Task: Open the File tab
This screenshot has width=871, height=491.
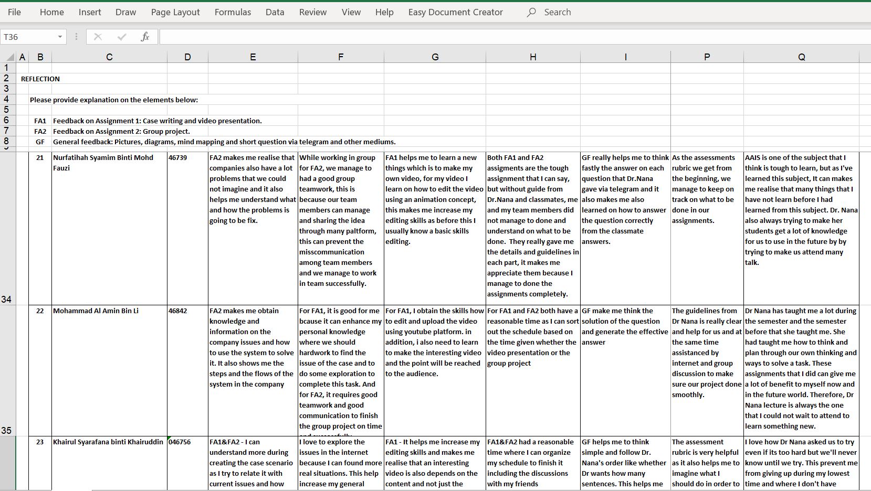Action: coord(14,12)
